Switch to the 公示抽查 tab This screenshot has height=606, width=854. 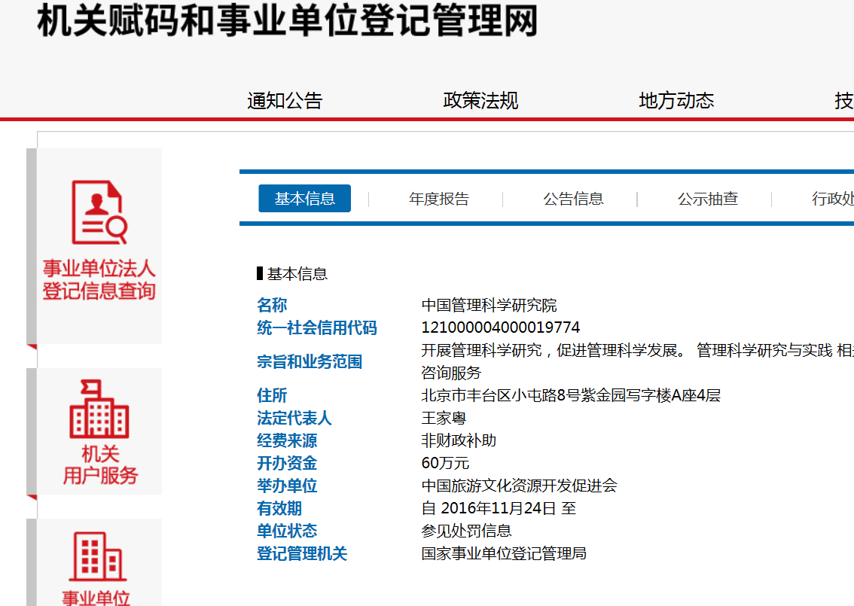click(x=708, y=199)
